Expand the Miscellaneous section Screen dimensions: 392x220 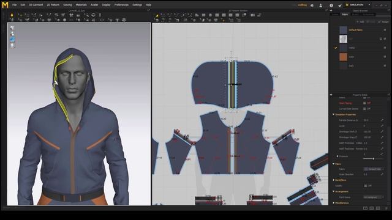click(333, 203)
